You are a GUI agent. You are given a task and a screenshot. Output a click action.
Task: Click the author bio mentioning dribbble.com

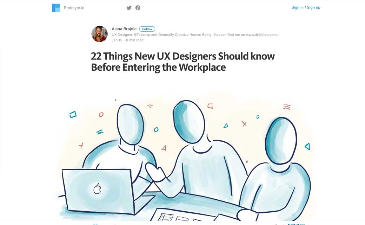195,34
